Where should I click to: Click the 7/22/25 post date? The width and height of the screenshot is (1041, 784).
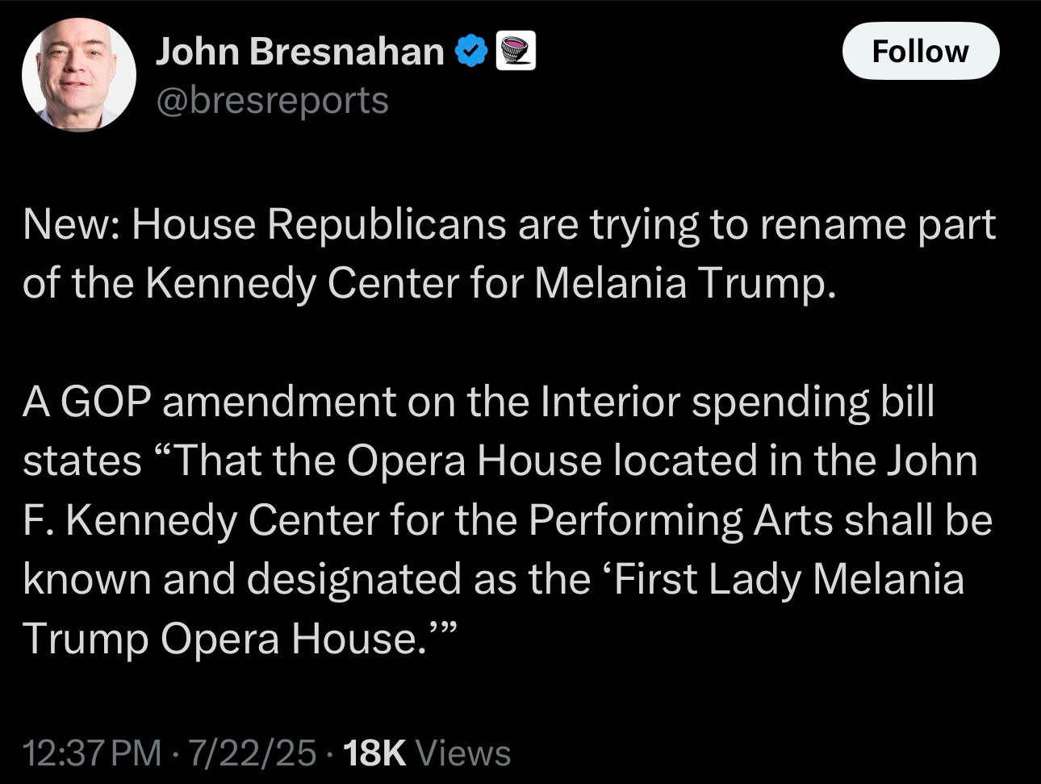click(252, 753)
